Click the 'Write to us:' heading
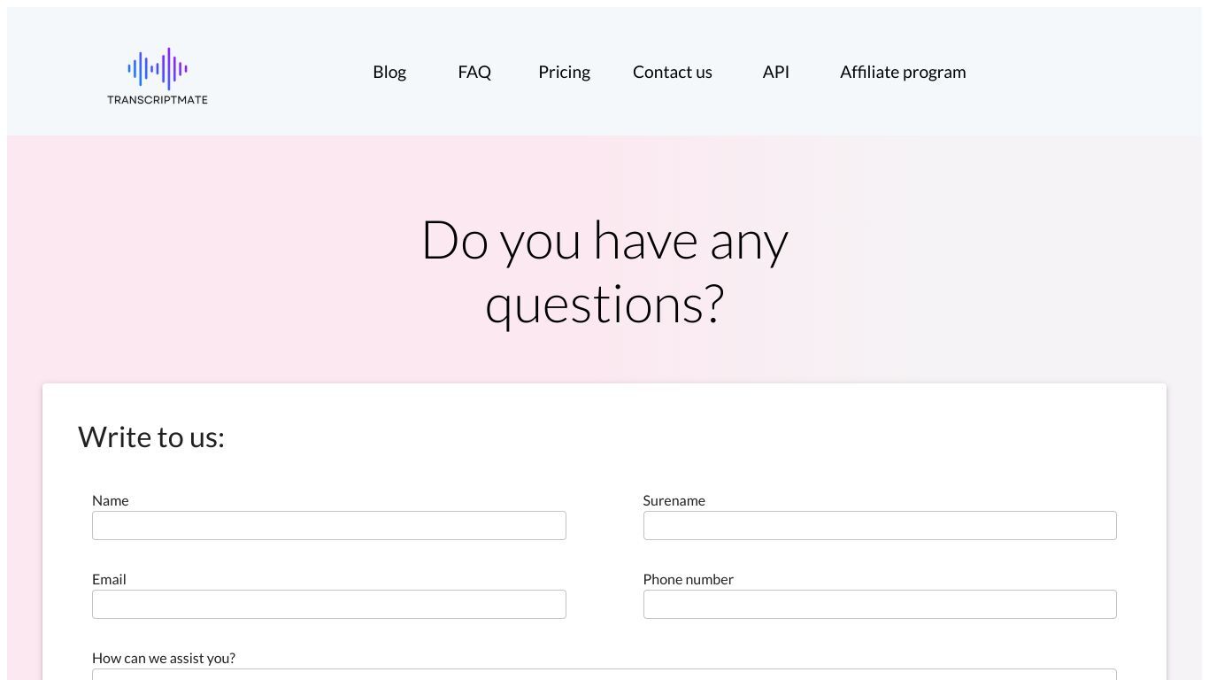1209x680 pixels. click(151, 437)
